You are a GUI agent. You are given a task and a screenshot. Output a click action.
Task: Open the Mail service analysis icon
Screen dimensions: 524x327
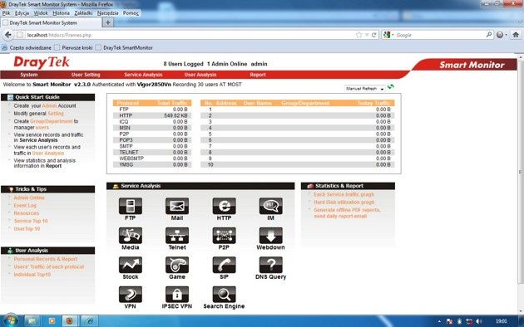(x=177, y=206)
